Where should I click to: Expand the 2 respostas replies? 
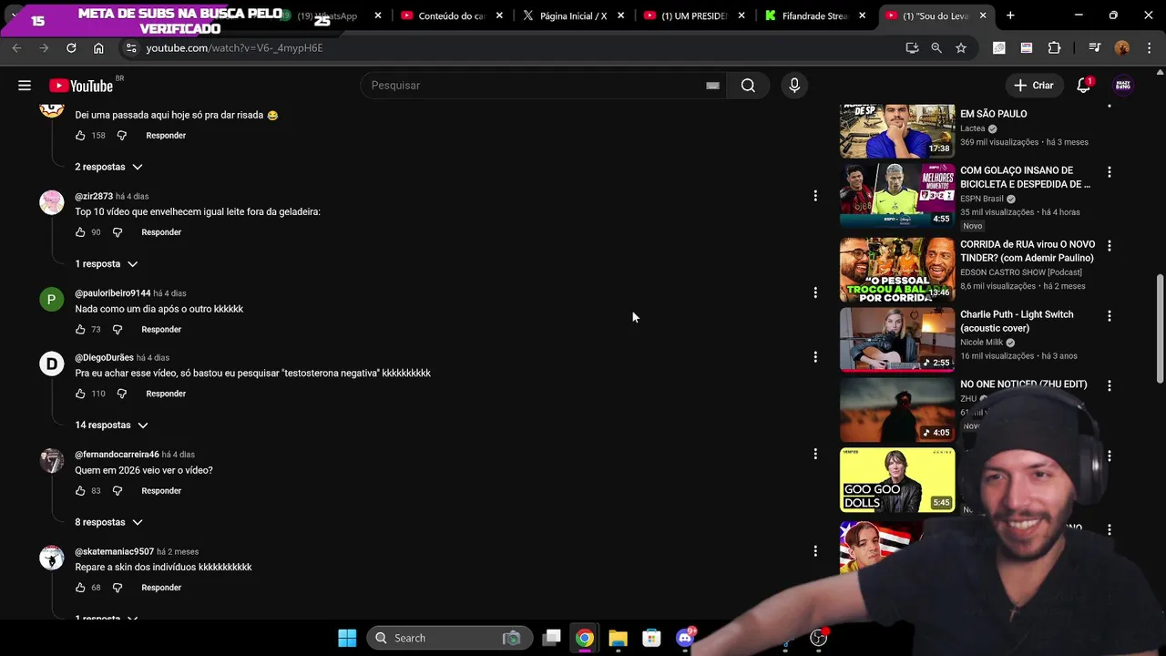point(108,167)
